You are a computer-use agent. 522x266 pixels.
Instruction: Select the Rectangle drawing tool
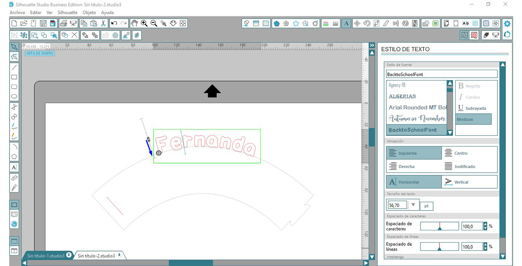14,77
